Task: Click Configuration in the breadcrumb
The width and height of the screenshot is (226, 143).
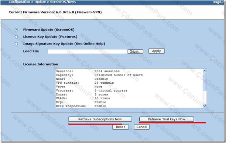Action: pyautogui.click(x=19, y=2)
